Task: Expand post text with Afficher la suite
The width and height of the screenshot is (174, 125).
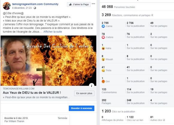Action: point(52,32)
